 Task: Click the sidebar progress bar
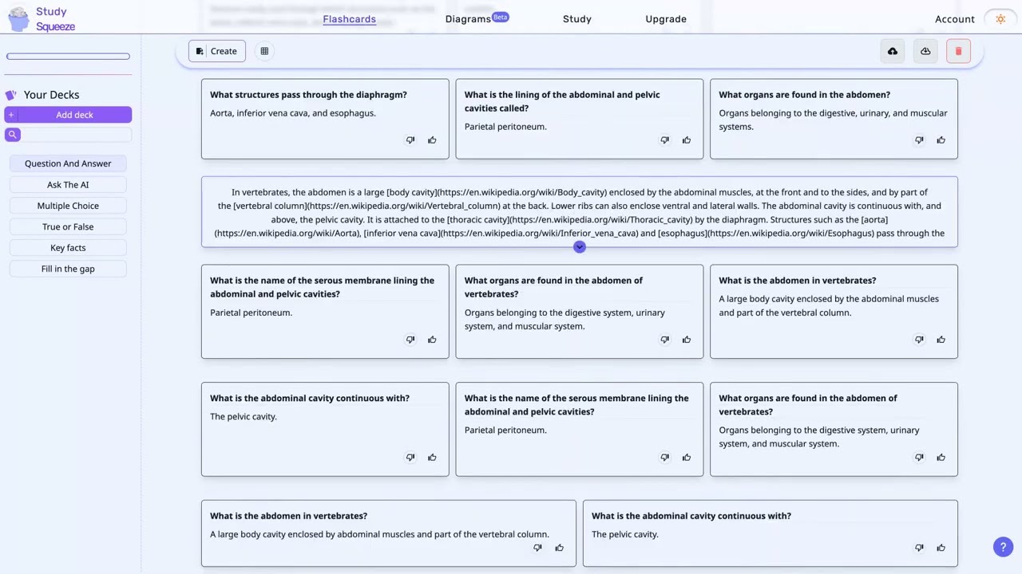click(68, 57)
